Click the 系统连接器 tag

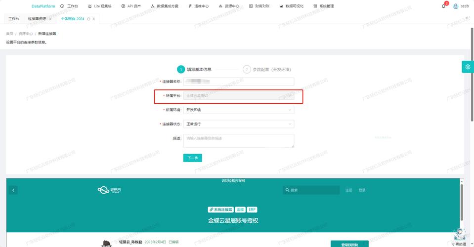(x=220, y=209)
